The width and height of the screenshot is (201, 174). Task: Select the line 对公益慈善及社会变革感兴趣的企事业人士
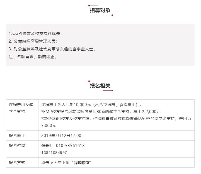[x=52, y=49]
